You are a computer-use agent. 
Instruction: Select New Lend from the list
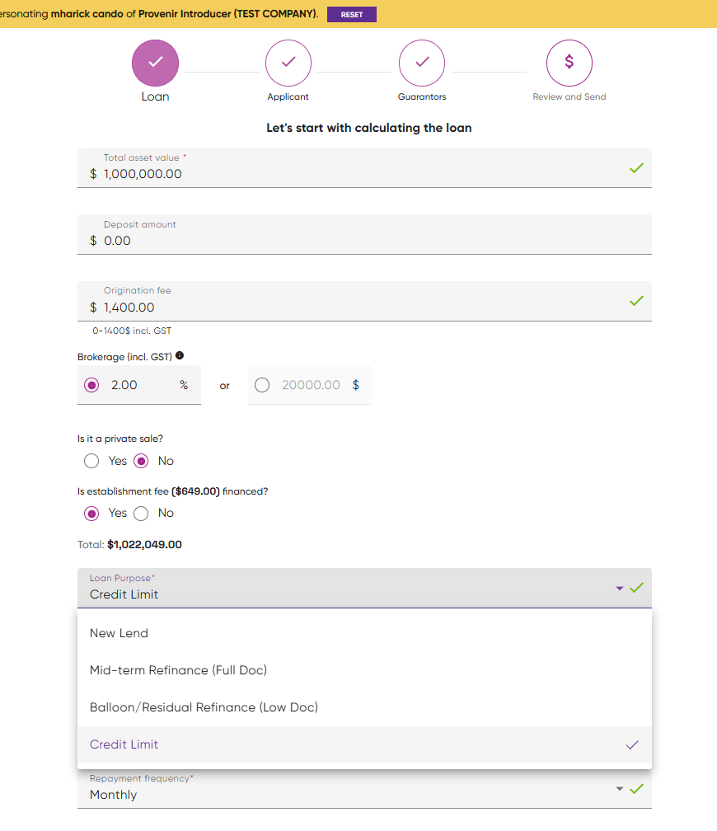[364, 633]
